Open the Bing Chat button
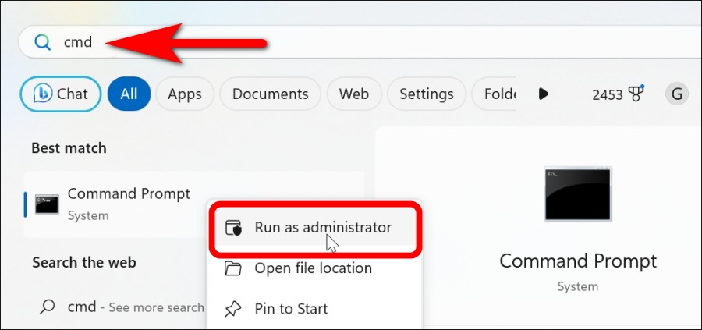 pos(60,94)
